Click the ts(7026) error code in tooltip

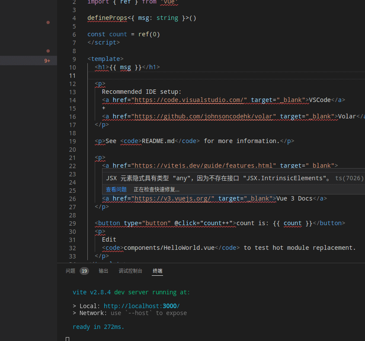[x=349, y=178]
